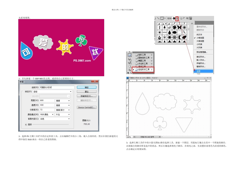Image resolution: width=245 pixels, height=173 pixels.
Task: Select the Zoom magnifier tool in toolbox
Action: 129,70
